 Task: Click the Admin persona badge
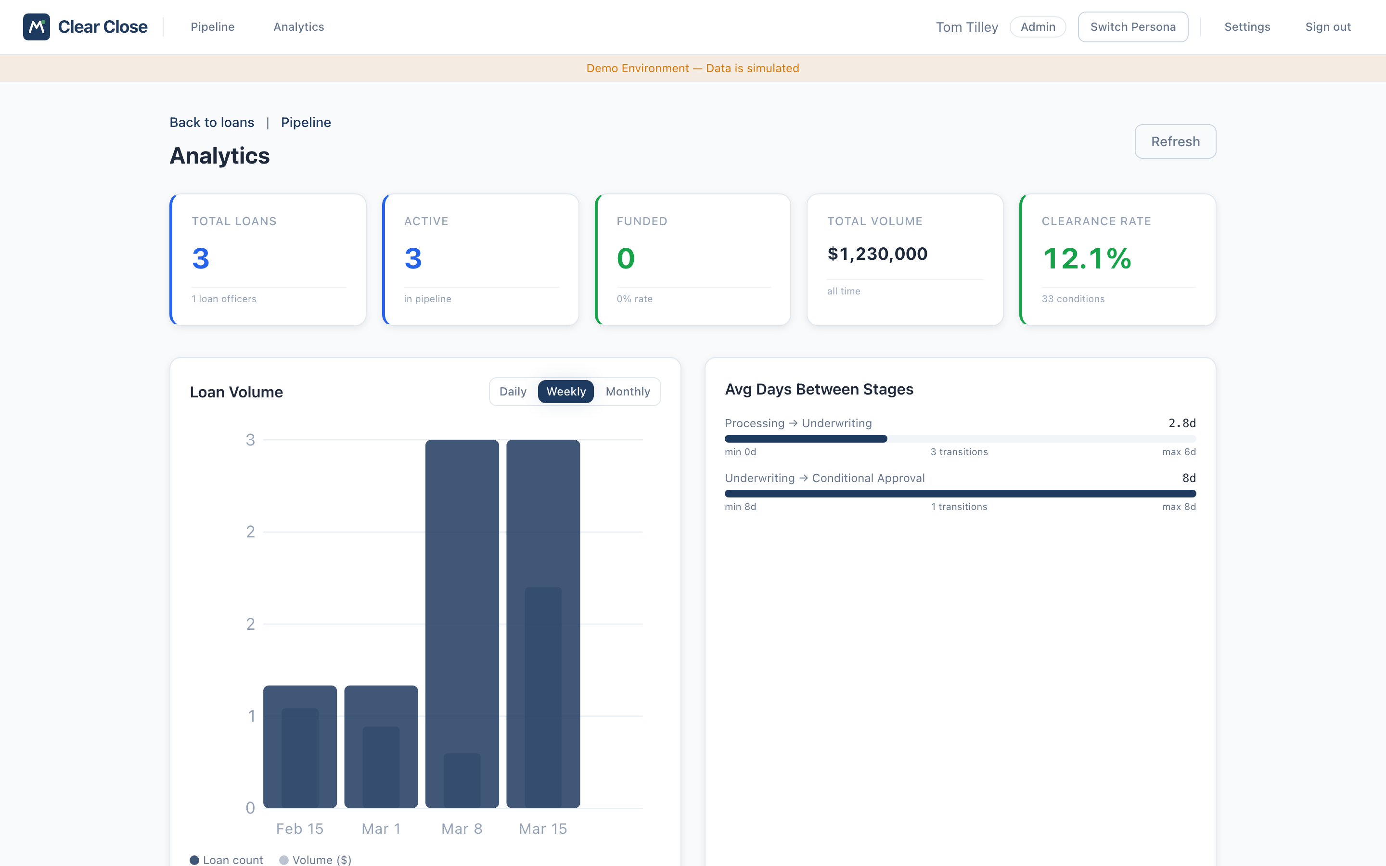(1038, 26)
